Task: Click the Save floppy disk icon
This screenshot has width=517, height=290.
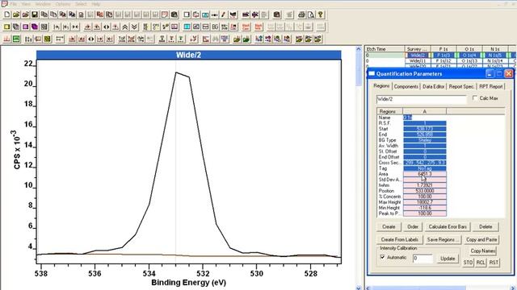Action: click(35, 14)
